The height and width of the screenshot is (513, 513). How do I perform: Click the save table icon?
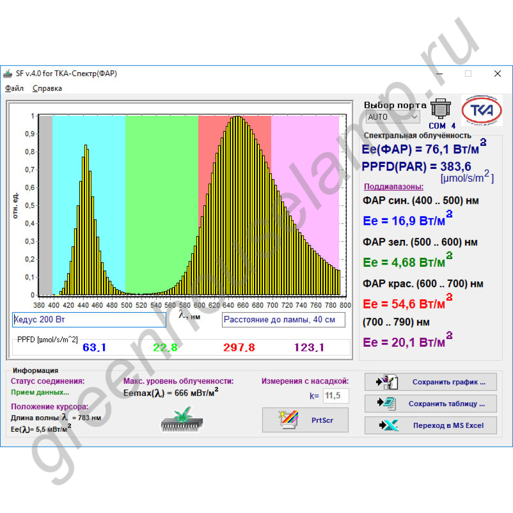pos(387,404)
